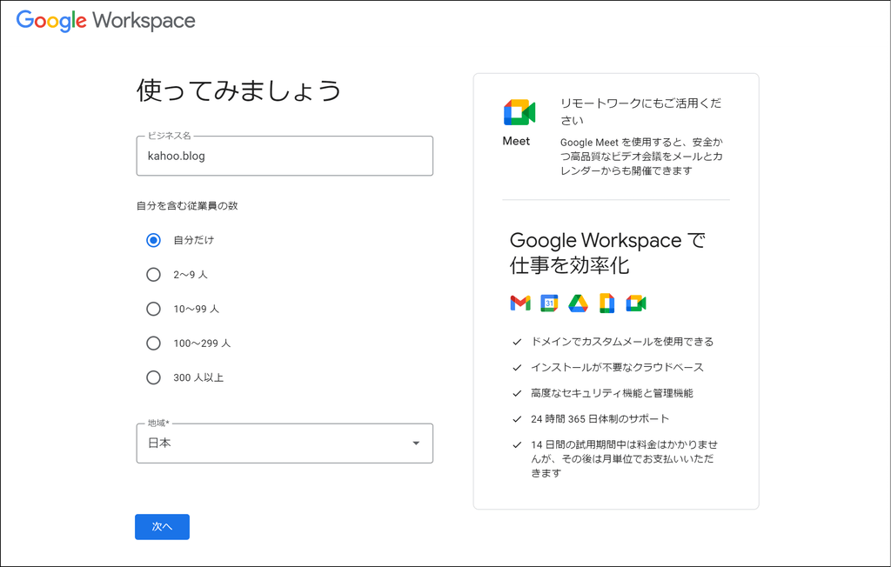Click the text 24 時間 365 日体制のサポート
This screenshot has width=891, height=567.
(x=600, y=419)
